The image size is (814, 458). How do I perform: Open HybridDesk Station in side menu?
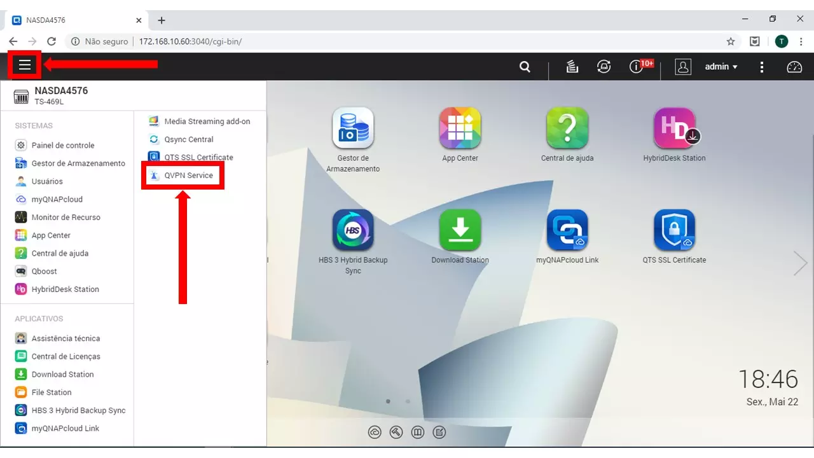(x=67, y=289)
